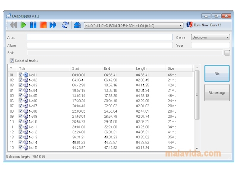The image size is (237, 172).
Task: Uncheck track No01 checkbox
Action: [x=20, y=74]
